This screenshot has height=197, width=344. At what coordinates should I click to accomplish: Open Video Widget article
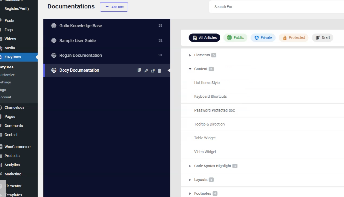point(205,152)
